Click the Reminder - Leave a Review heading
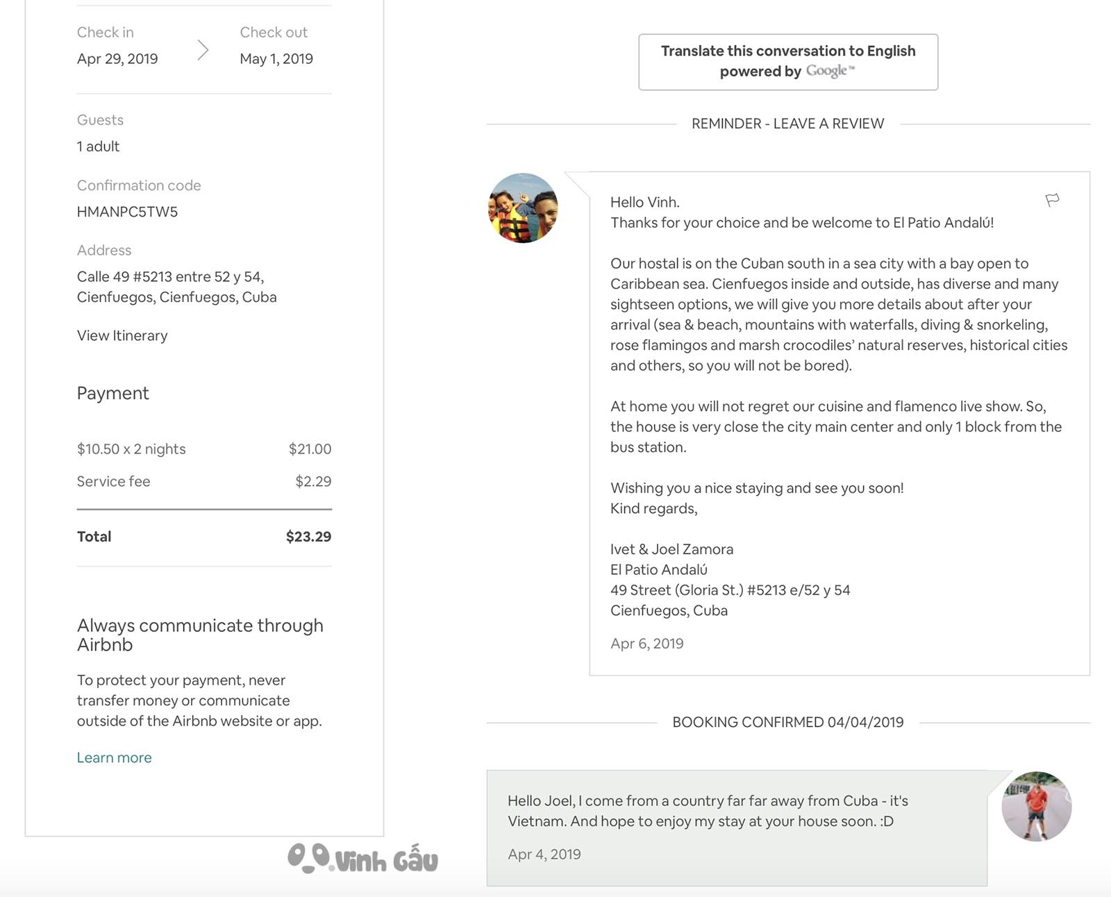Screen dimensions: 1111x897 coord(787,124)
